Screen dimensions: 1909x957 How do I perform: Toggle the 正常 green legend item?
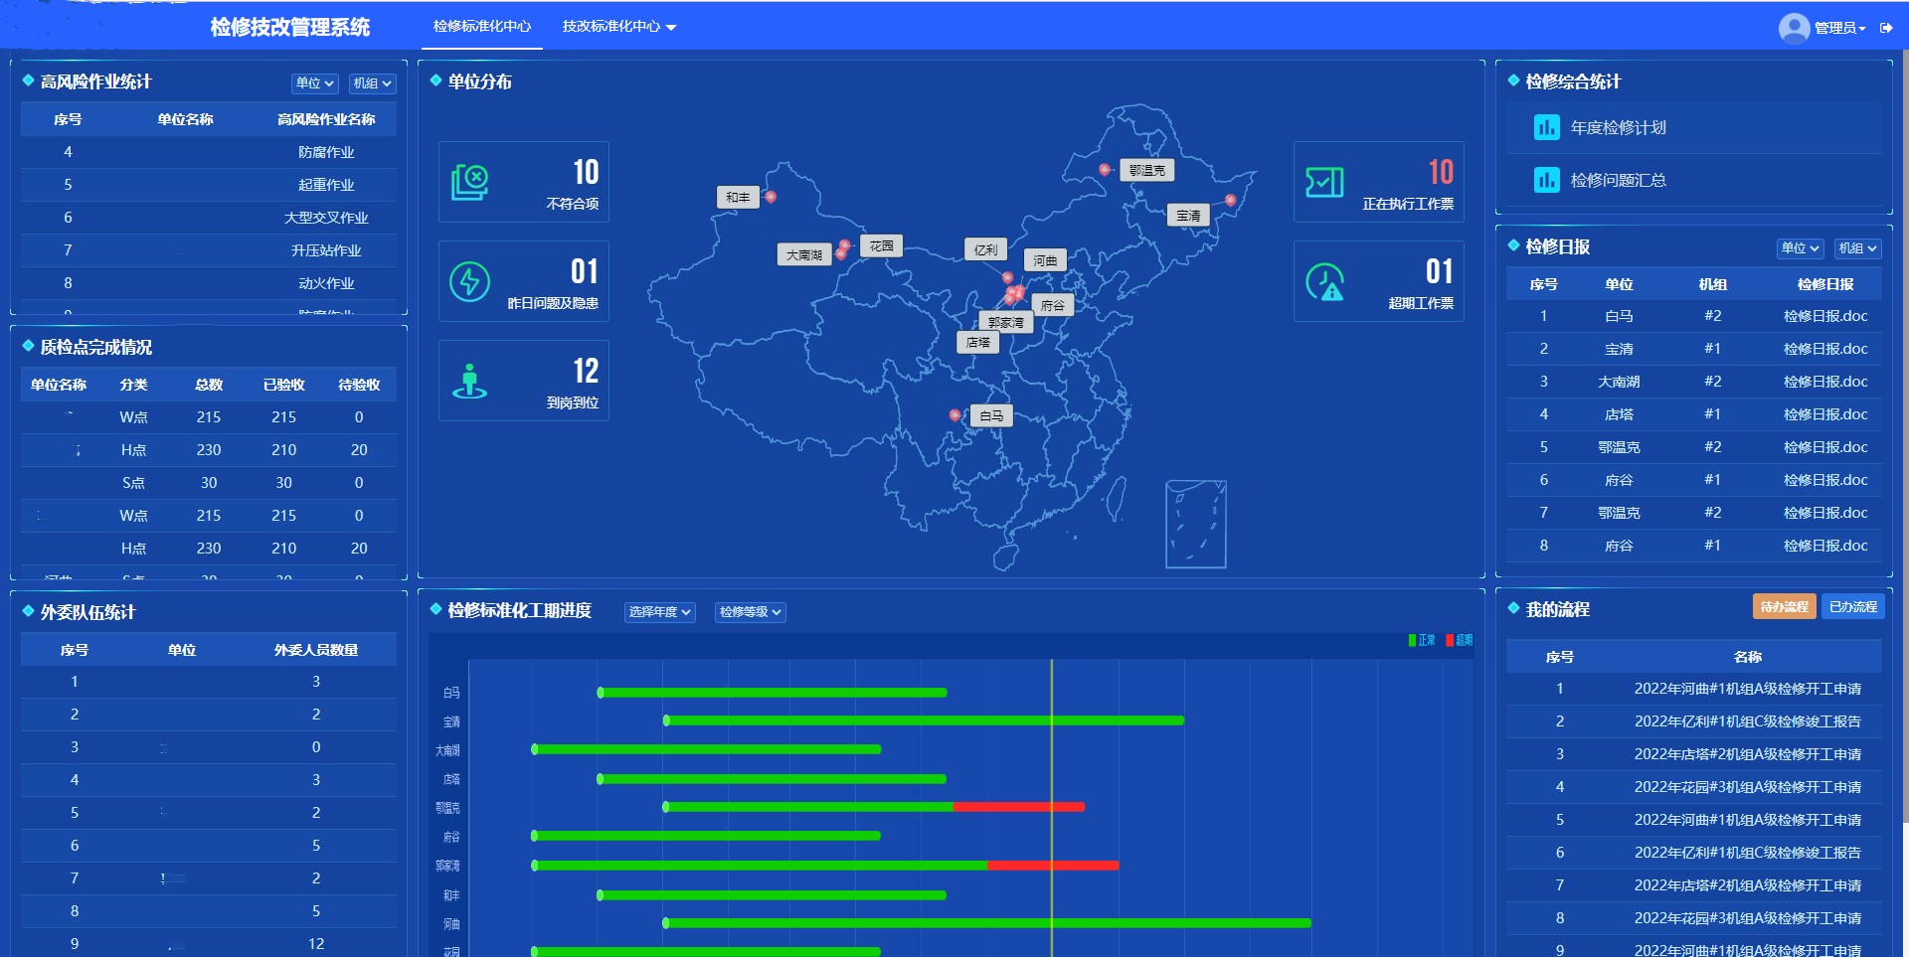(1422, 640)
